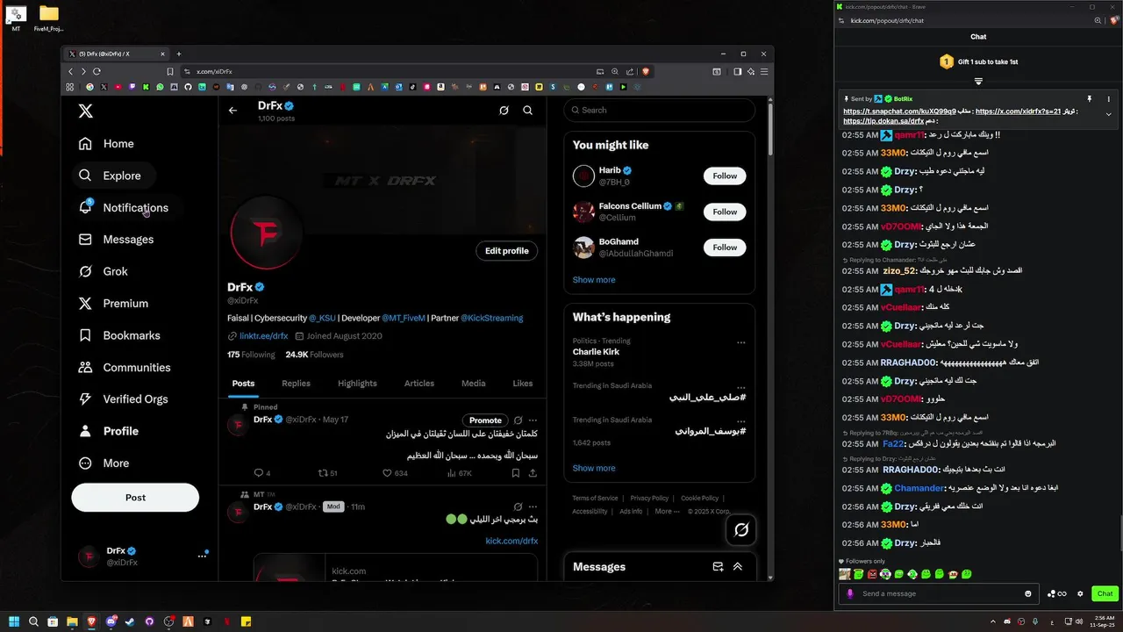Click the WhatsApp bookmark icon
Image resolution: width=1123 pixels, height=632 pixels.
tap(160, 87)
